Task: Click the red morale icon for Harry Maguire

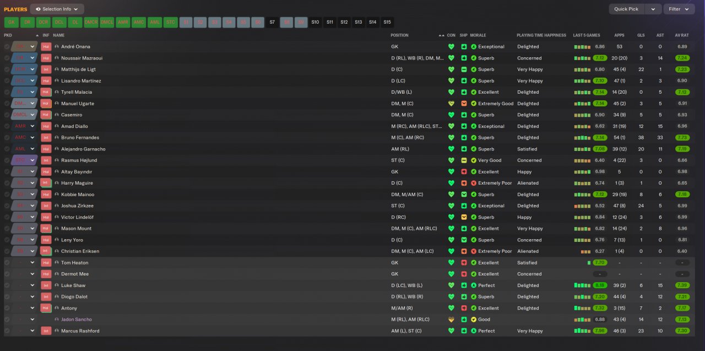Action: click(474, 183)
